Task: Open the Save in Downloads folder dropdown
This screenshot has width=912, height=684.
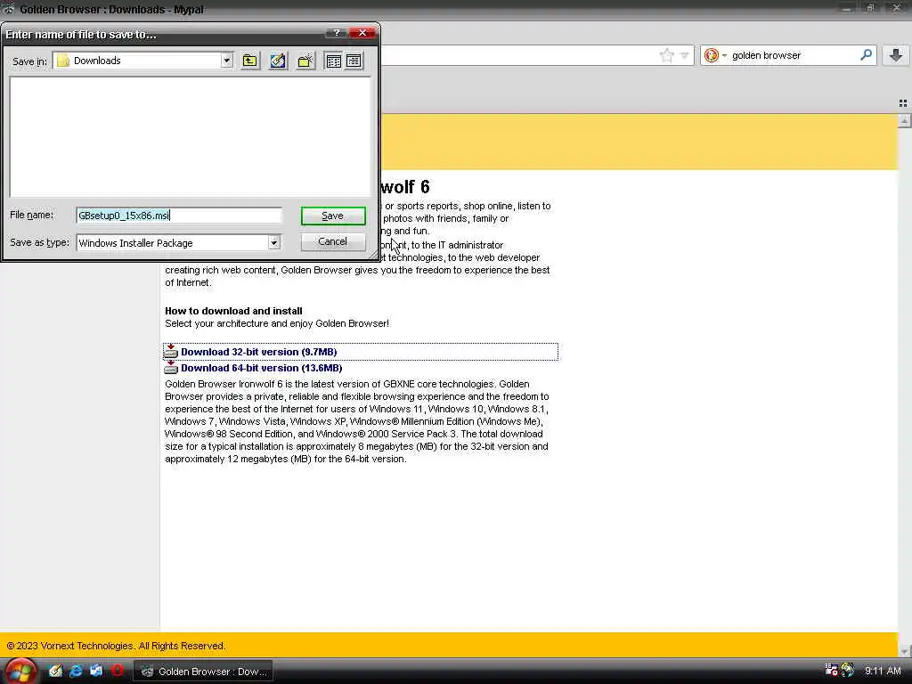Action: point(226,61)
